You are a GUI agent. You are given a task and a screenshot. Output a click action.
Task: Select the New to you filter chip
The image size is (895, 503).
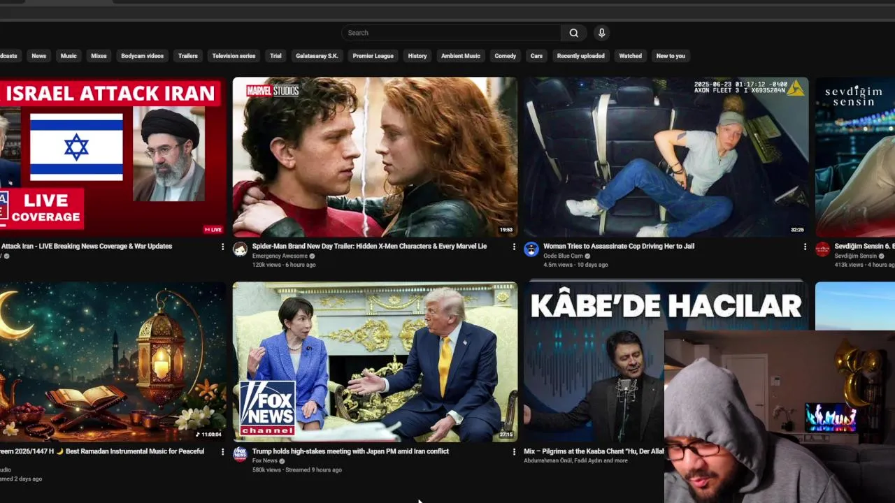pyautogui.click(x=671, y=56)
